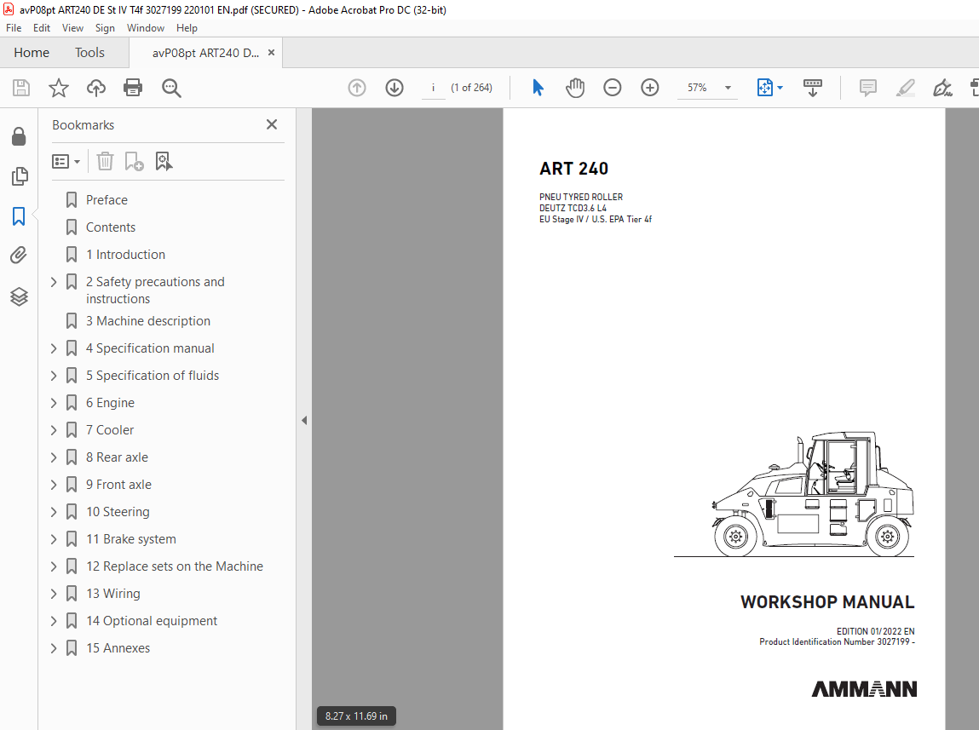Open 12 Replace sets on the Machine
The width and height of the screenshot is (979, 730).
point(174,566)
